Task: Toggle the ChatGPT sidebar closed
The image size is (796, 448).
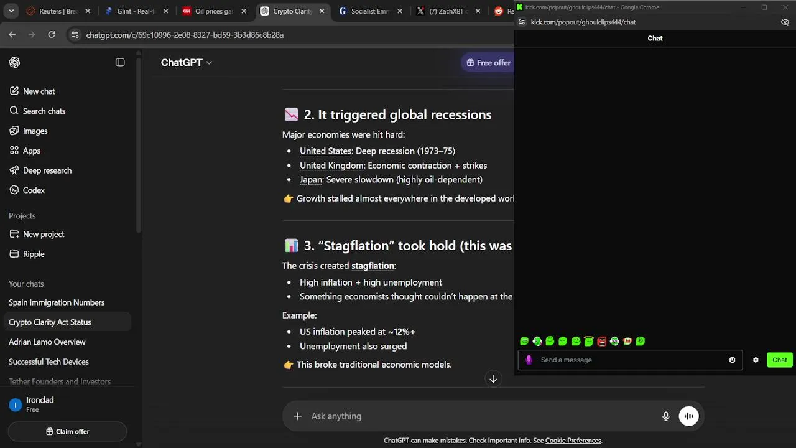Action: (x=120, y=62)
